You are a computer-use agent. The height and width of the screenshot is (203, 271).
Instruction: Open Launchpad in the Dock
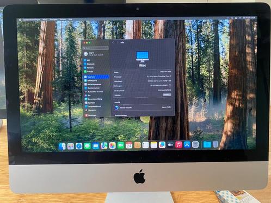[x=71, y=146]
